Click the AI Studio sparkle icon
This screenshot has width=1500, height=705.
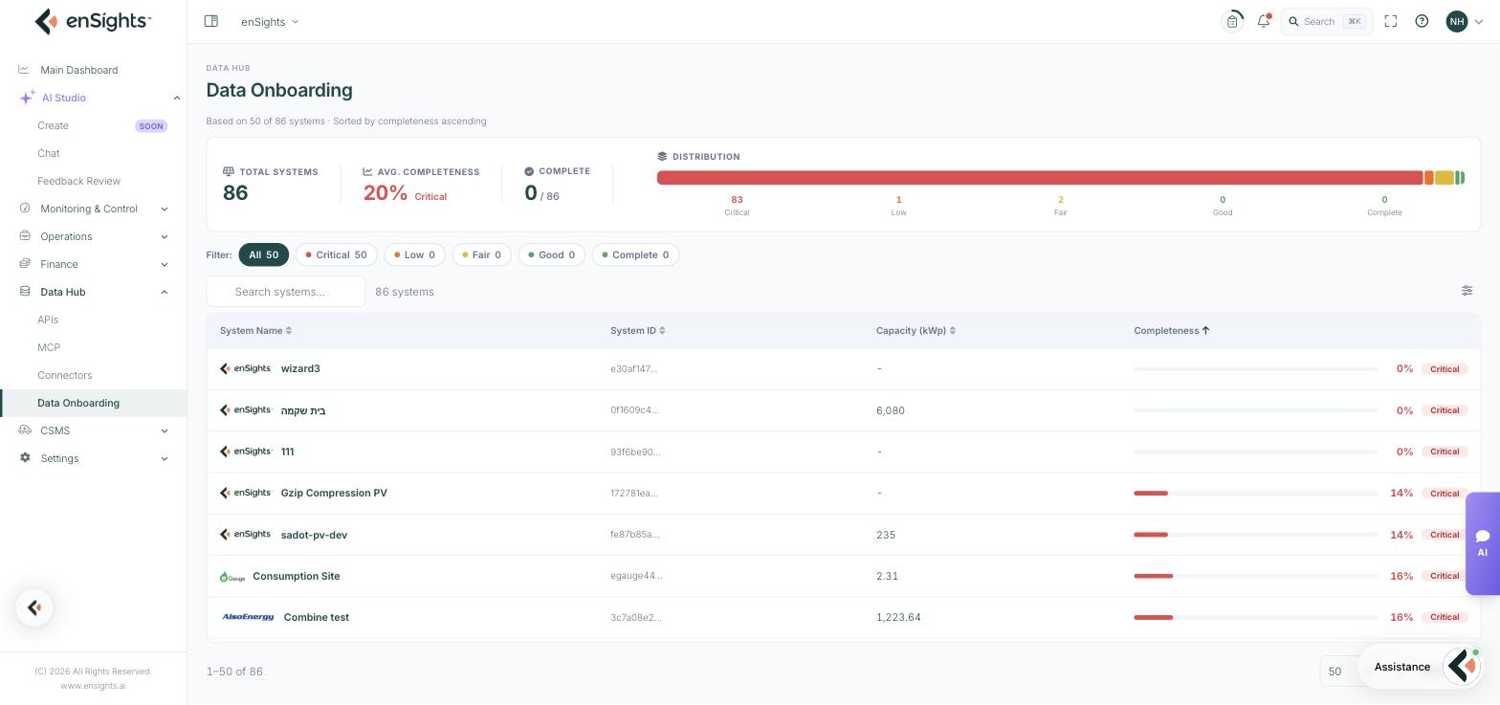point(27,98)
